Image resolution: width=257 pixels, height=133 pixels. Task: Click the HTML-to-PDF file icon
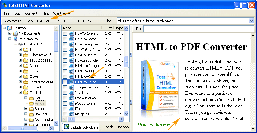click(71, 71)
